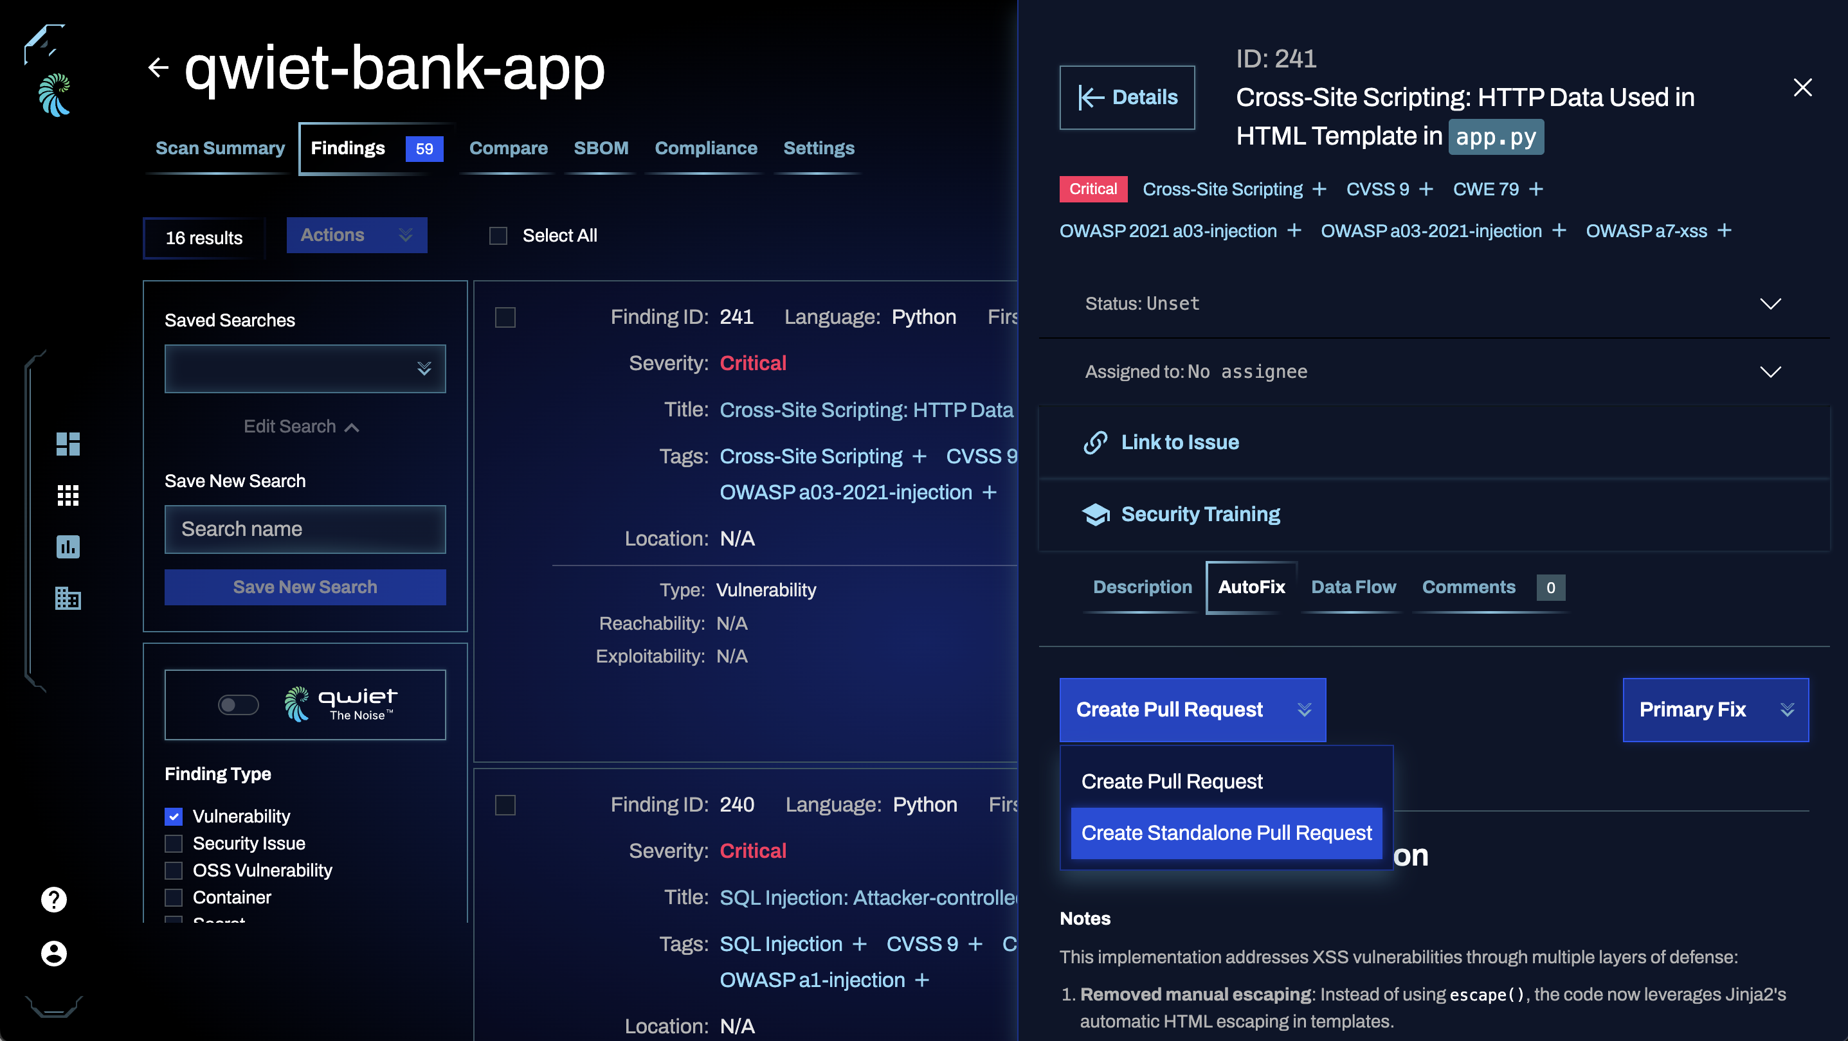The image size is (1848, 1041).
Task: Expand the Status: Unset dropdown
Action: tap(1434, 303)
